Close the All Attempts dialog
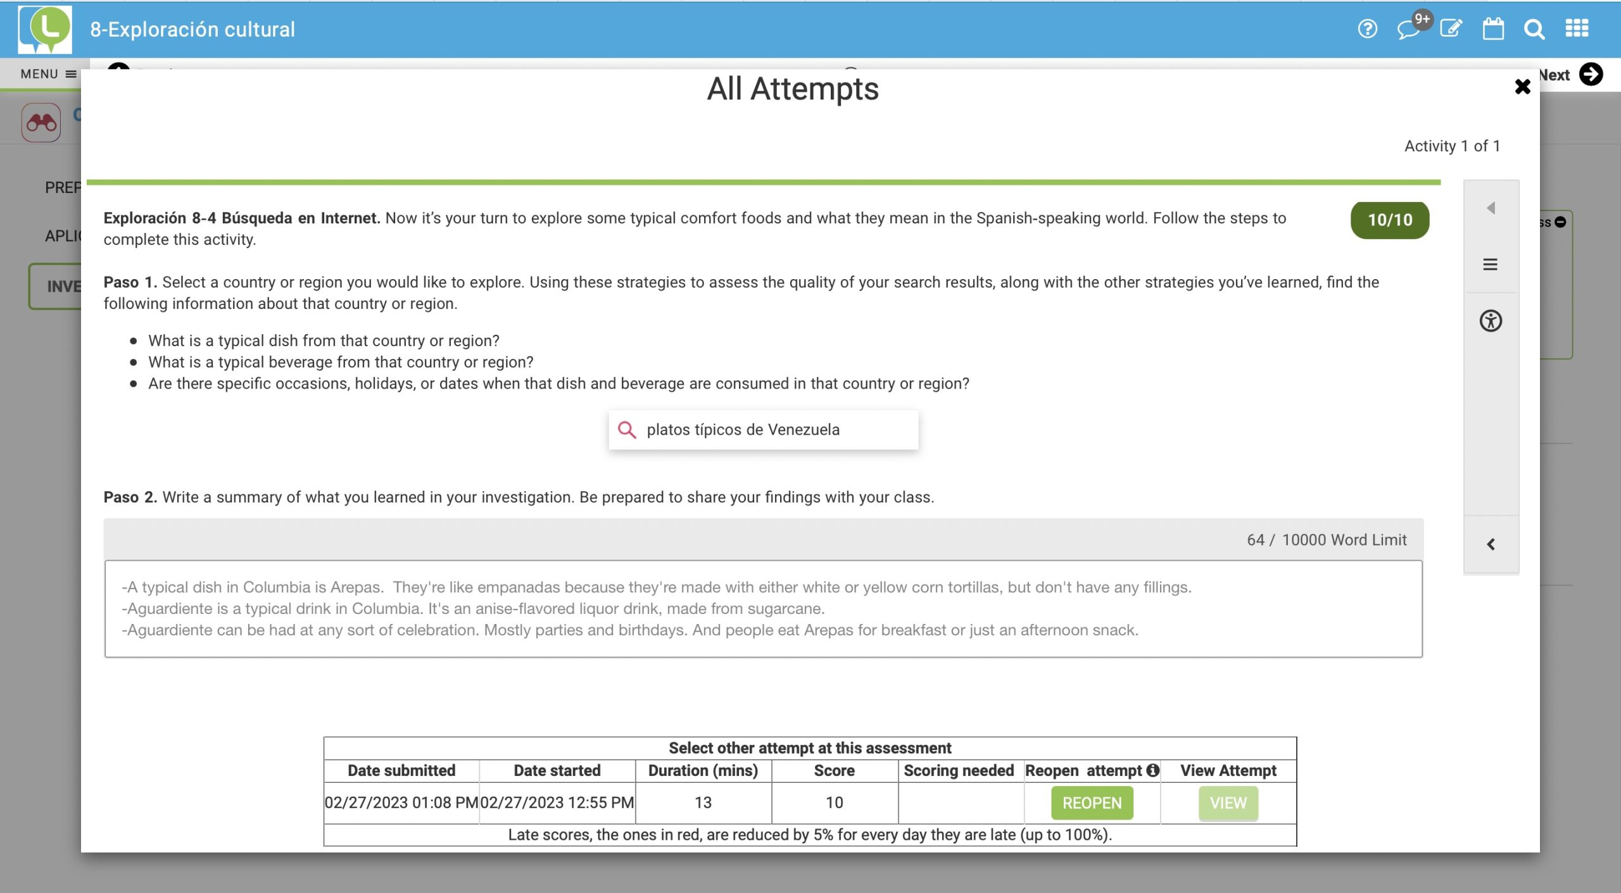This screenshot has height=893, width=1621. (1522, 87)
